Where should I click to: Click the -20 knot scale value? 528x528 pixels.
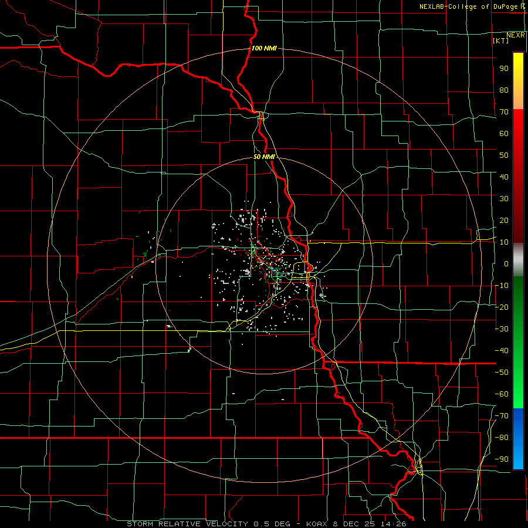502,307
